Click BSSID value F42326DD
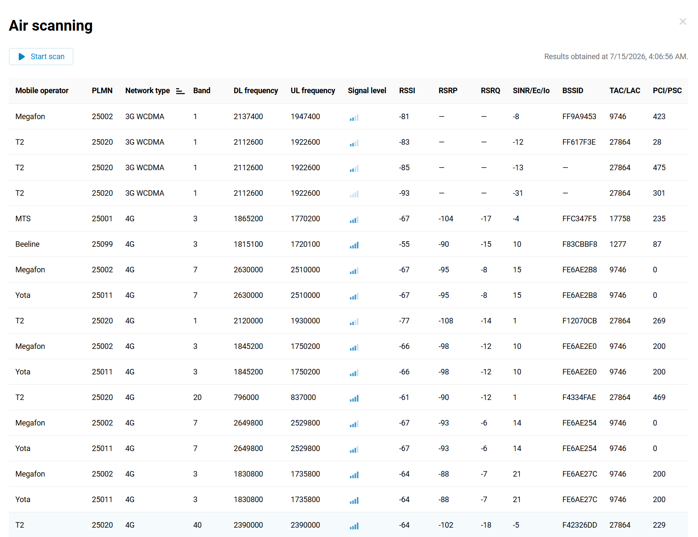Image resolution: width=698 pixels, height=537 pixels. (580, 525)
